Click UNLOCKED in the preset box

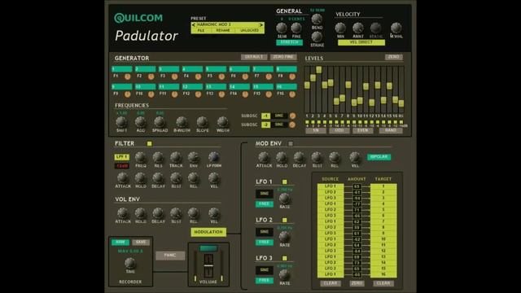250,31
